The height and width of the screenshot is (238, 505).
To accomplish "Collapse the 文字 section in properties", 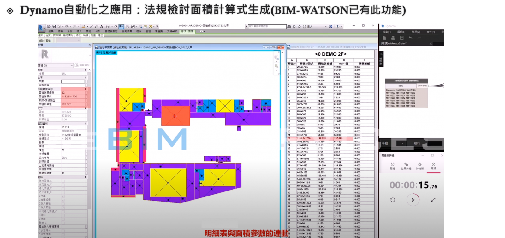I will click(86, 78).
